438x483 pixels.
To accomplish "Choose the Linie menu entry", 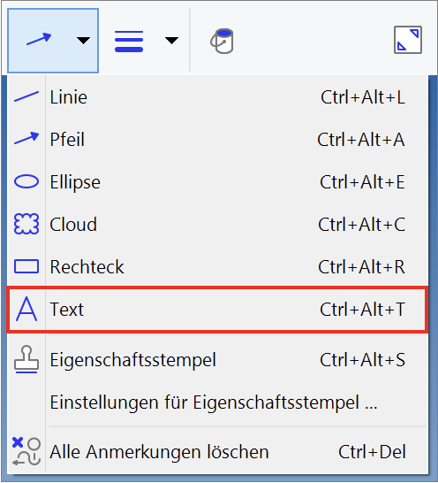I will pyautogui.click(x=218, y=97).
